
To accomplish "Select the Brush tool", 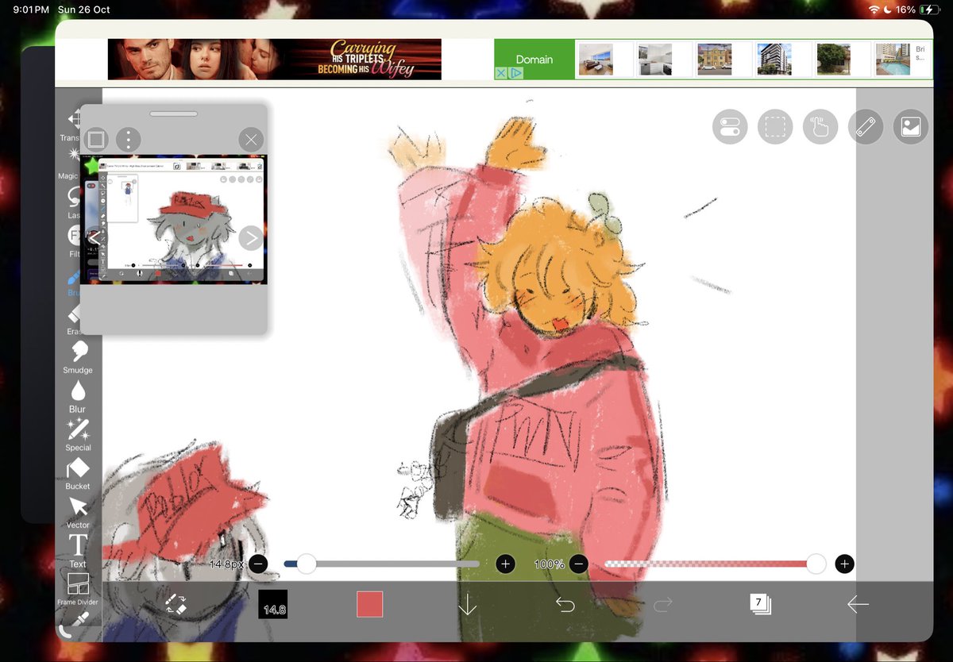I will coord(74,283).
